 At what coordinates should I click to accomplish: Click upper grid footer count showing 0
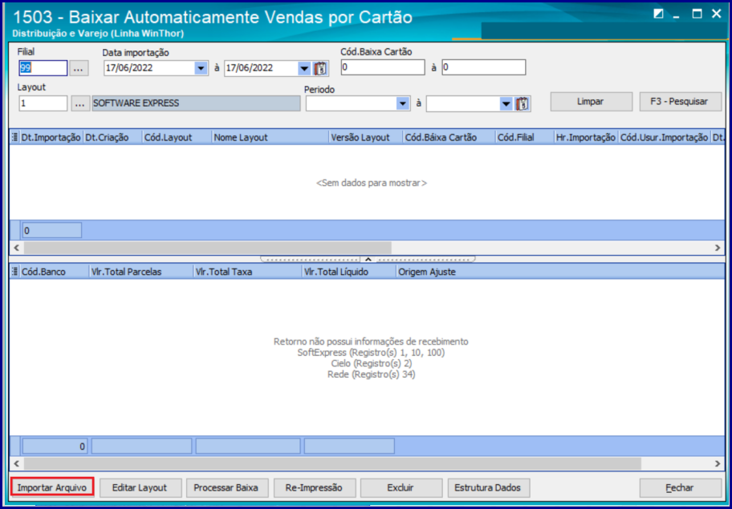click(52, 230)
